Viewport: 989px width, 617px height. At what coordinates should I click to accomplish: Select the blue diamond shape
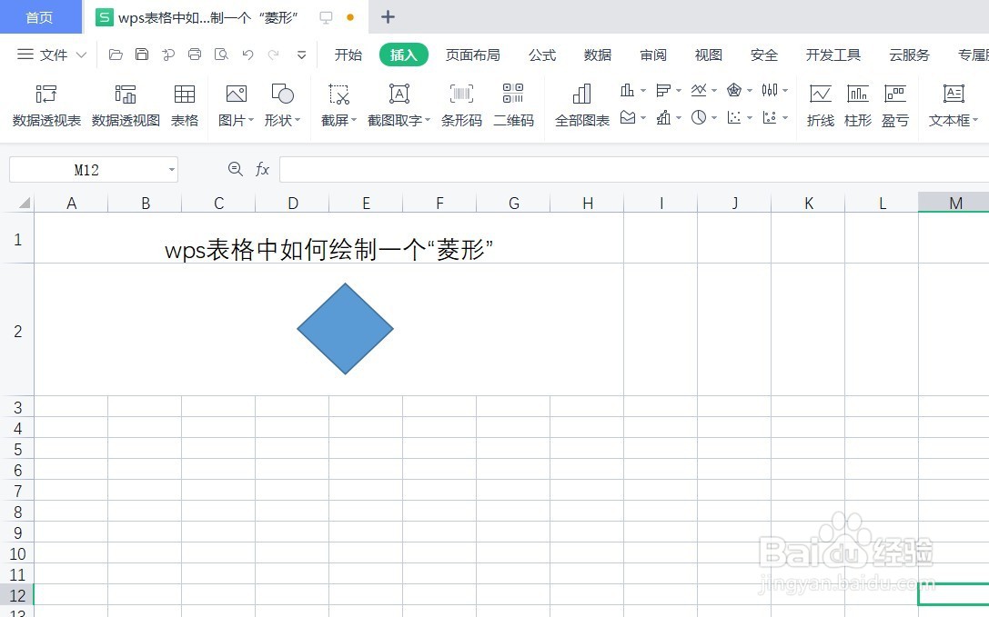[x=345, y=328]
